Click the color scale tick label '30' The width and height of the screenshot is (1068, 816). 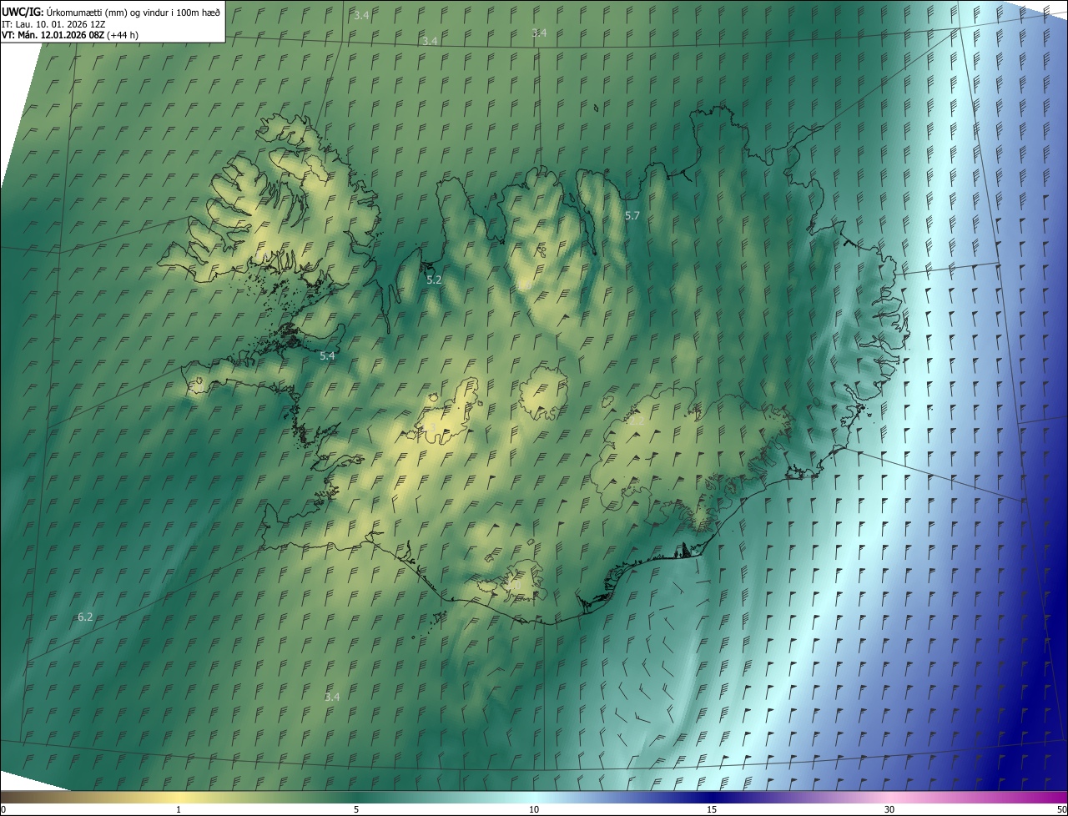click(x=889, y=809)
